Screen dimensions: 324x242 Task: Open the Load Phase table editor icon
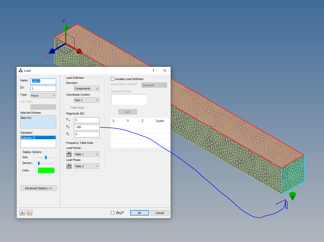[x=69, y=166]
